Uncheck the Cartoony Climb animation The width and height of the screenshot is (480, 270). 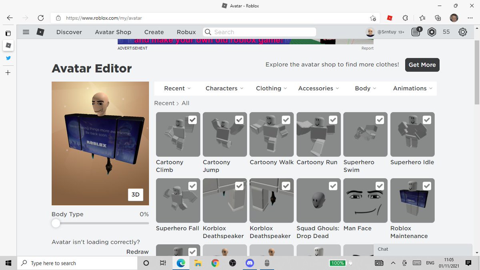pos(192,120)
